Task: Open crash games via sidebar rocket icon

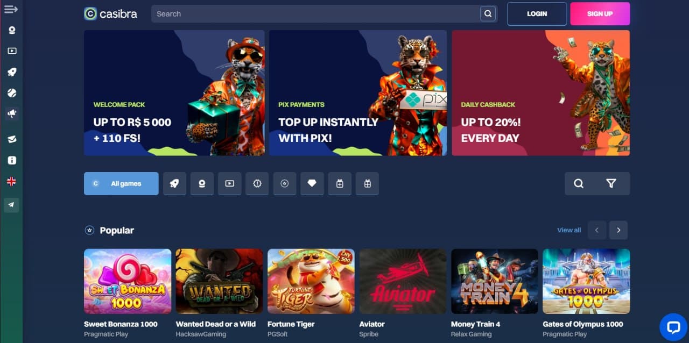Action: (x=11, y=72)
